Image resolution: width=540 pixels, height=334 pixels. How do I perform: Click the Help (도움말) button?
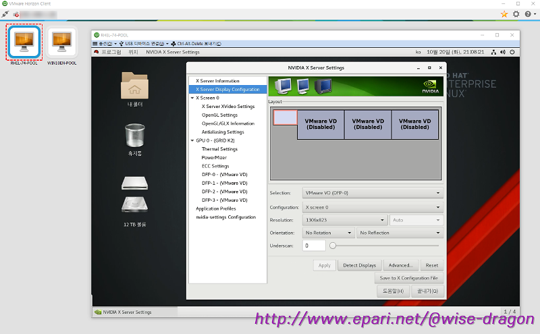tap(393, 291)
